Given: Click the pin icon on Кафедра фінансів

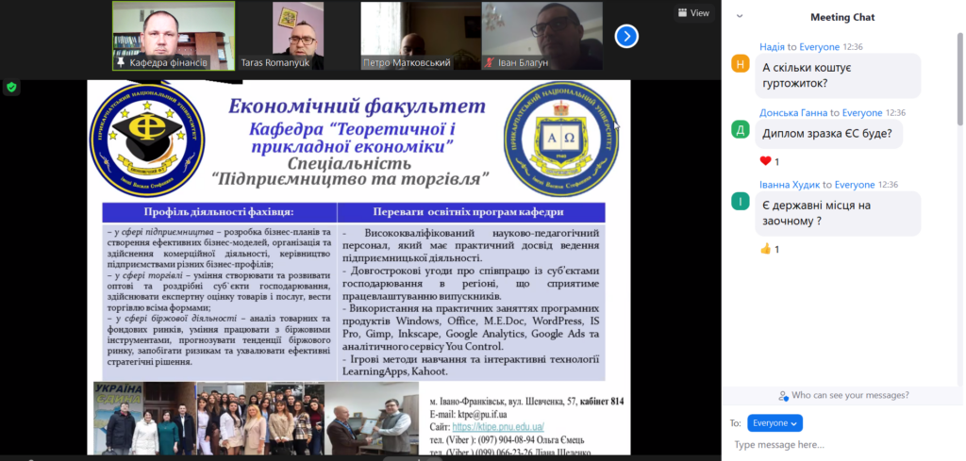Looking at the screenshot, I should 121,63.
